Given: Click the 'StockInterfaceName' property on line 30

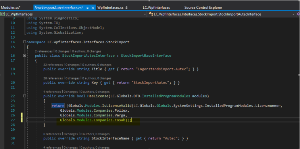Looking at the screenshot, I should coord(111,138).
